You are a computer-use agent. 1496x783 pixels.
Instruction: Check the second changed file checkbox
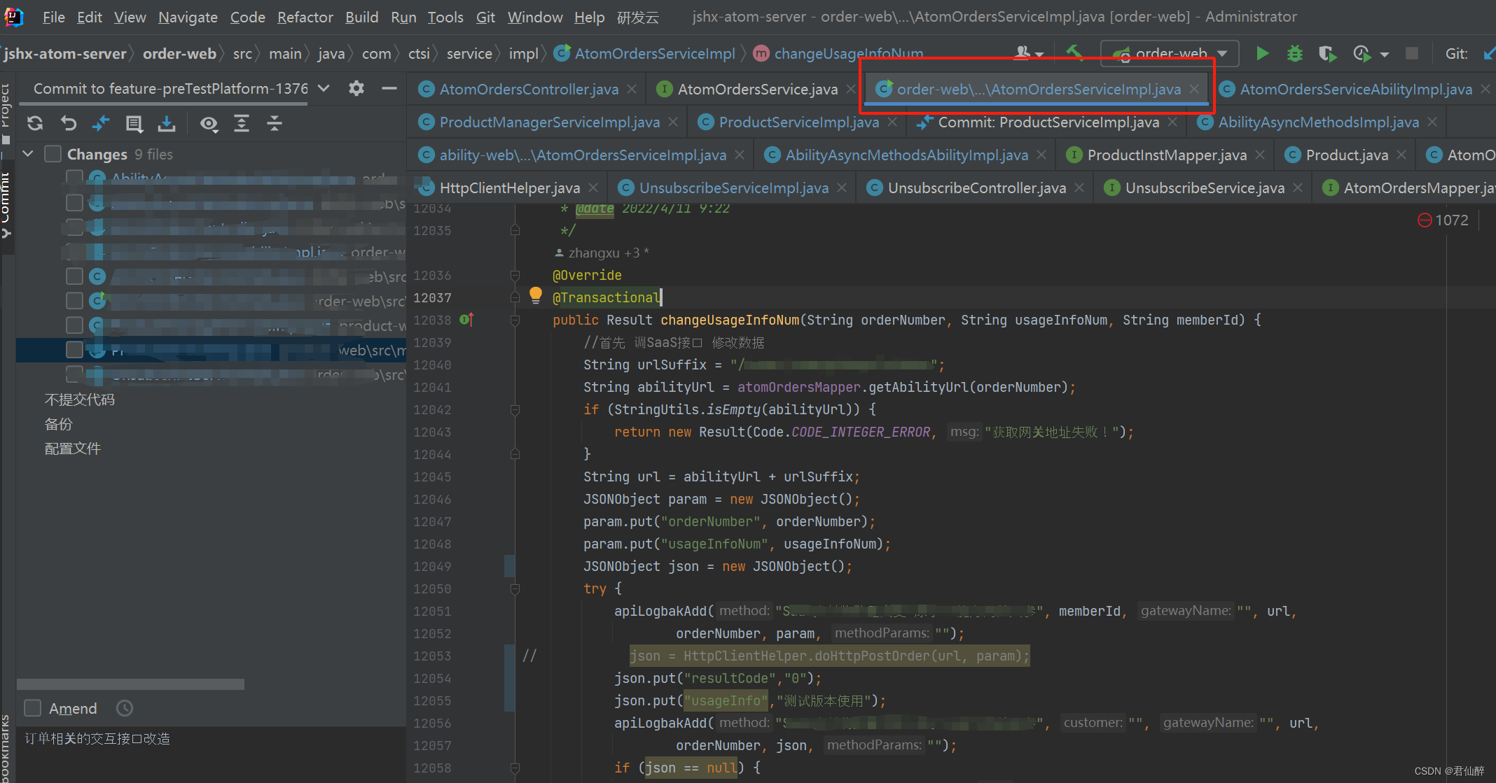click(x=74, y=202)
